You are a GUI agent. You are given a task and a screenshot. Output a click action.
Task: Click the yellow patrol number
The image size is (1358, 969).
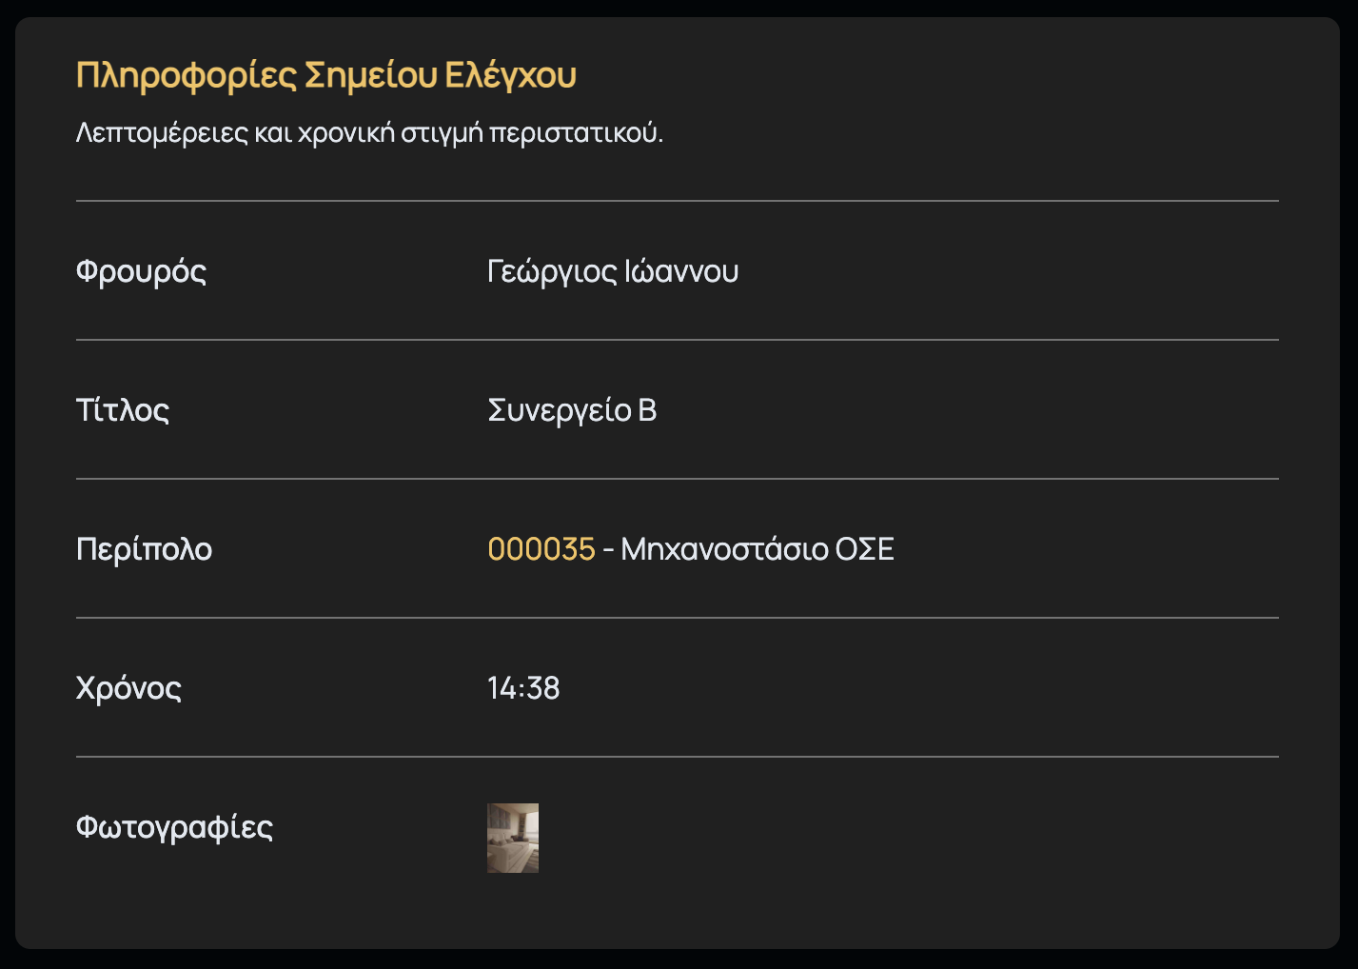(x=539, y=548)
